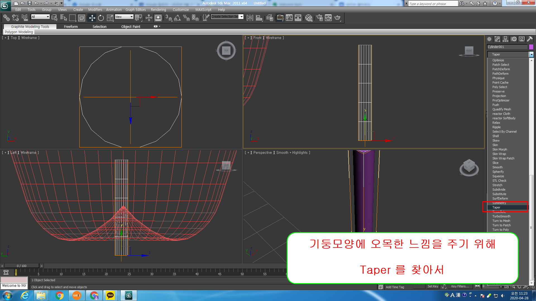Image resolution: width=536 pixels, height=301 pixels.
Task: Click the Cylinder001 purple object color swatch
Action: point(531,47)
